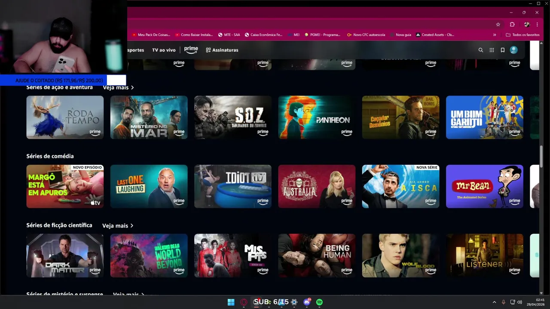The height and width of the screenshot is (309, 550).
Task: Open the browser three-dot menu
Action: pyautogui.click(x=537, y=24)
